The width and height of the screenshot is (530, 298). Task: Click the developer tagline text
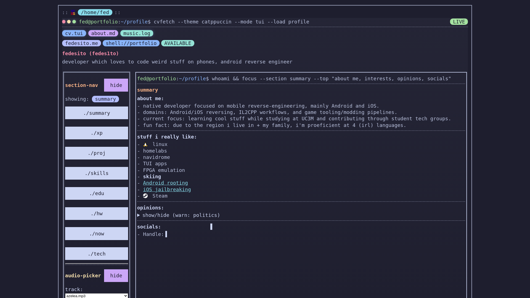tap(177, 62)
